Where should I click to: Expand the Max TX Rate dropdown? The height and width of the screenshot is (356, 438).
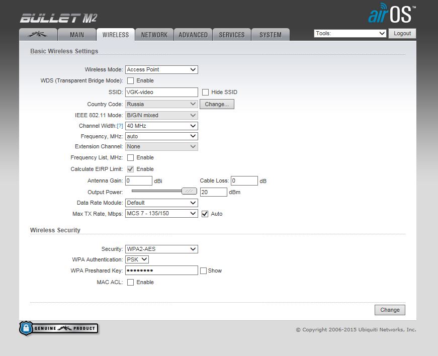coord(161,214)
